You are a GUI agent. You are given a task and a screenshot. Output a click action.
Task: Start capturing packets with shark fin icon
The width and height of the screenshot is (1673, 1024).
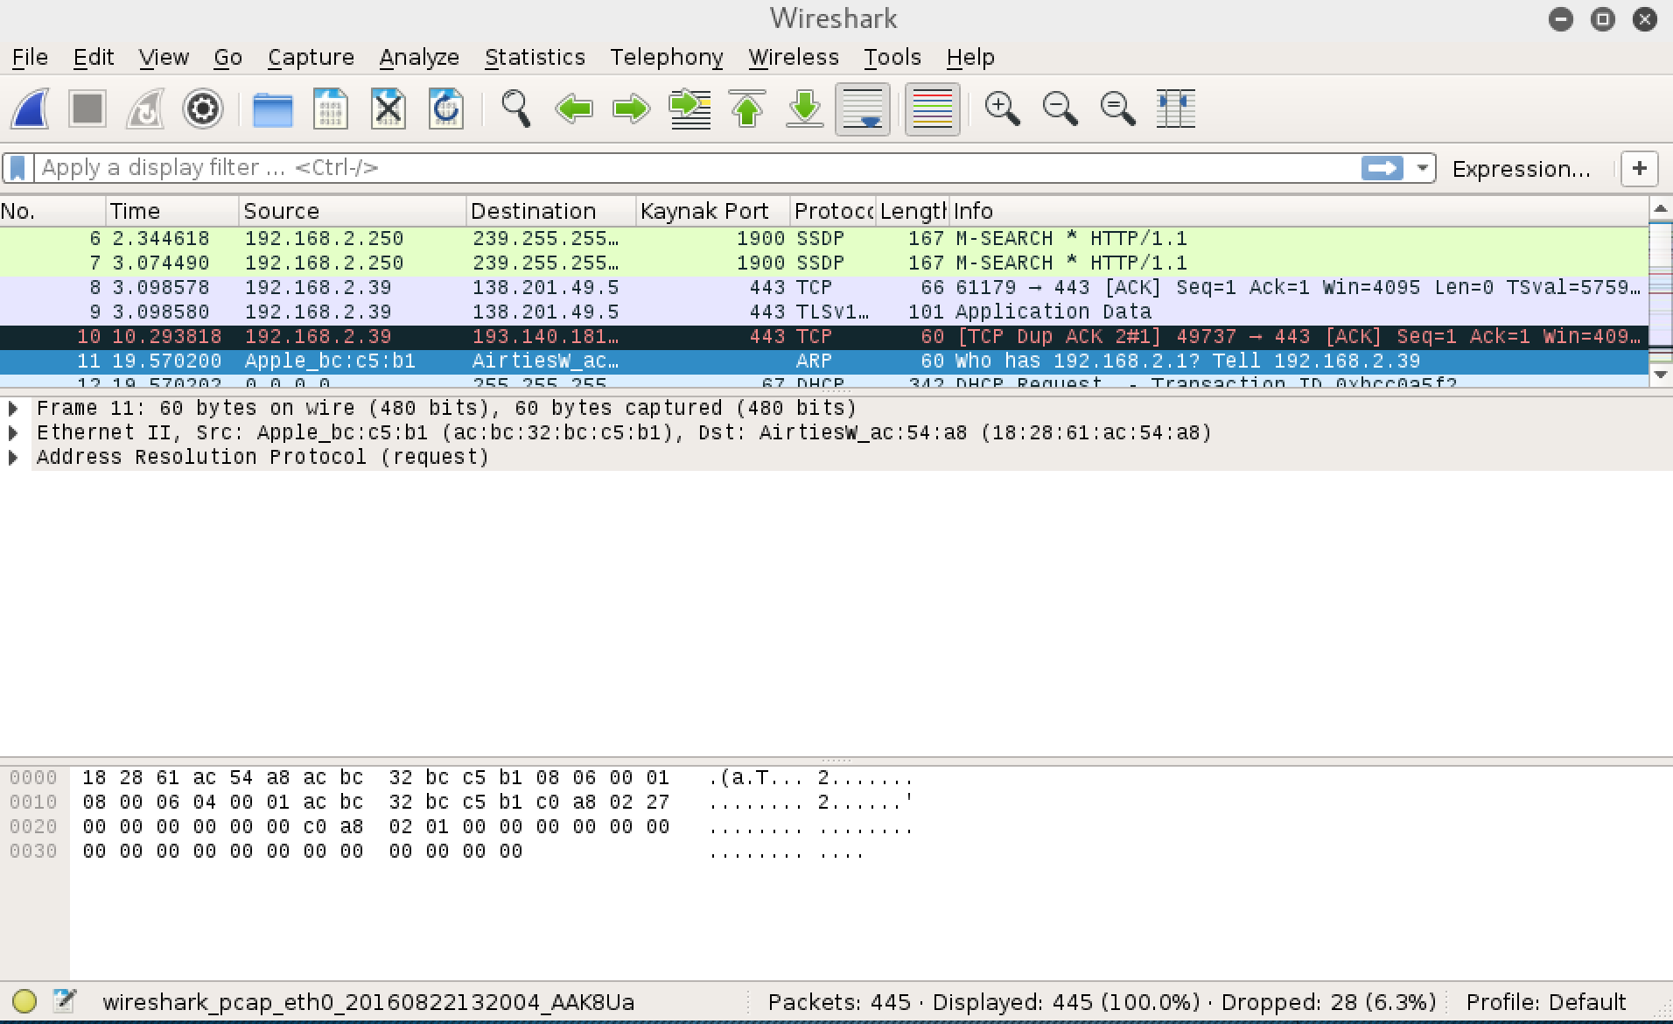(31, 109)
